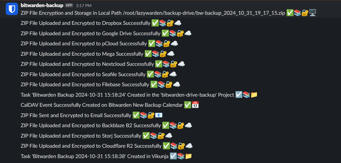
Task: Open the 3:17 PM message timestamp
Action: (83, 5)
